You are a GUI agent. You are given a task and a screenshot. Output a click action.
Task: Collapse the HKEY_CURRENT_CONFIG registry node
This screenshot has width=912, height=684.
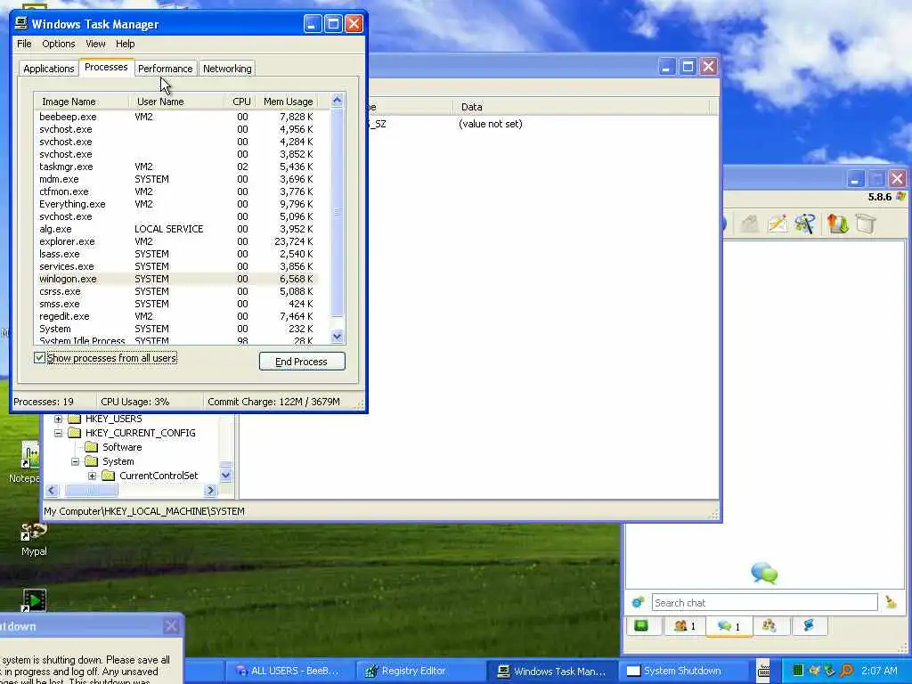coord(58,434)
